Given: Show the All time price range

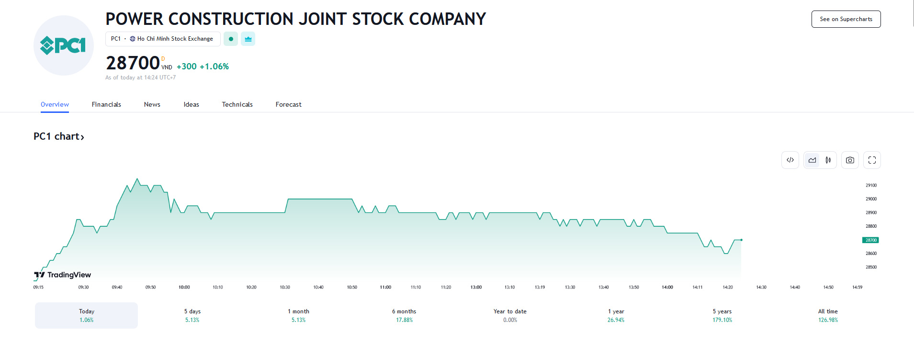Looking at the screenshot, I should coord(828,315).
